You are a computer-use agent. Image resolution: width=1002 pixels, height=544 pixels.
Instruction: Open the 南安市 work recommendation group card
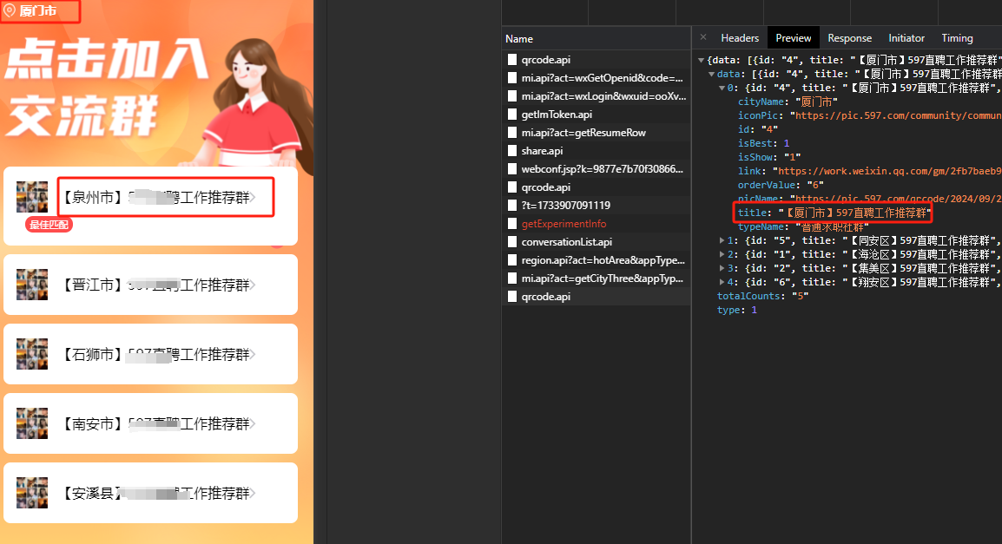tap(151, 423)
